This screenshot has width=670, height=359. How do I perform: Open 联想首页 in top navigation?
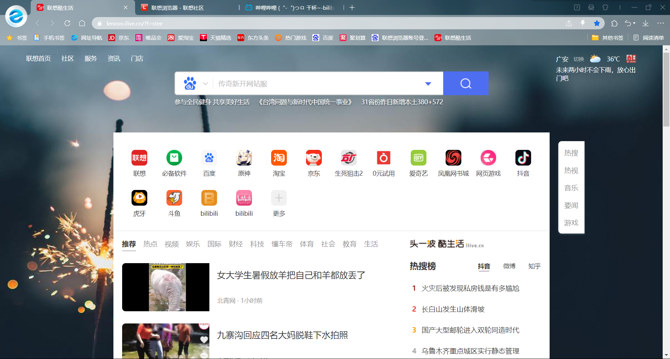pyautogui.click(x=38, y=59)
